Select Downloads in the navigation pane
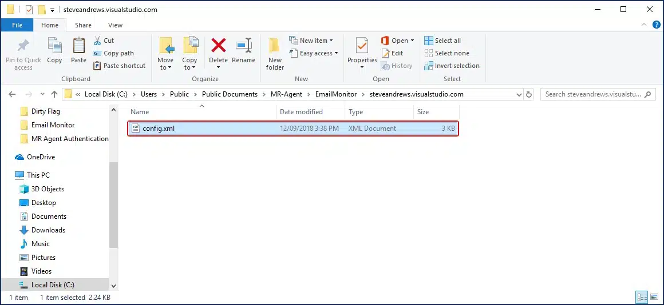Image resolution: width=664 pixels, height=305 pixels. (48, 230)
